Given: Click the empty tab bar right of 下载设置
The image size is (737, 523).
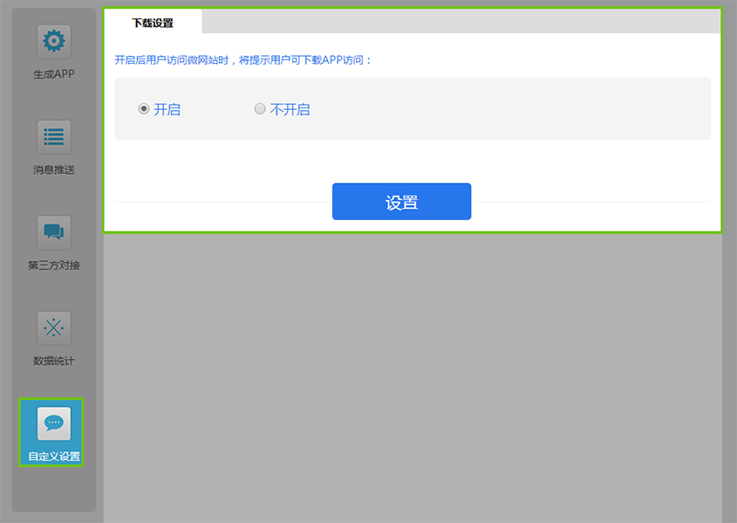Looking at the screenshot, I should [x=462, y=22].
